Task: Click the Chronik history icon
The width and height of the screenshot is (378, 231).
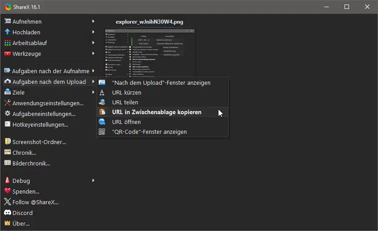Action: [8, 153]
